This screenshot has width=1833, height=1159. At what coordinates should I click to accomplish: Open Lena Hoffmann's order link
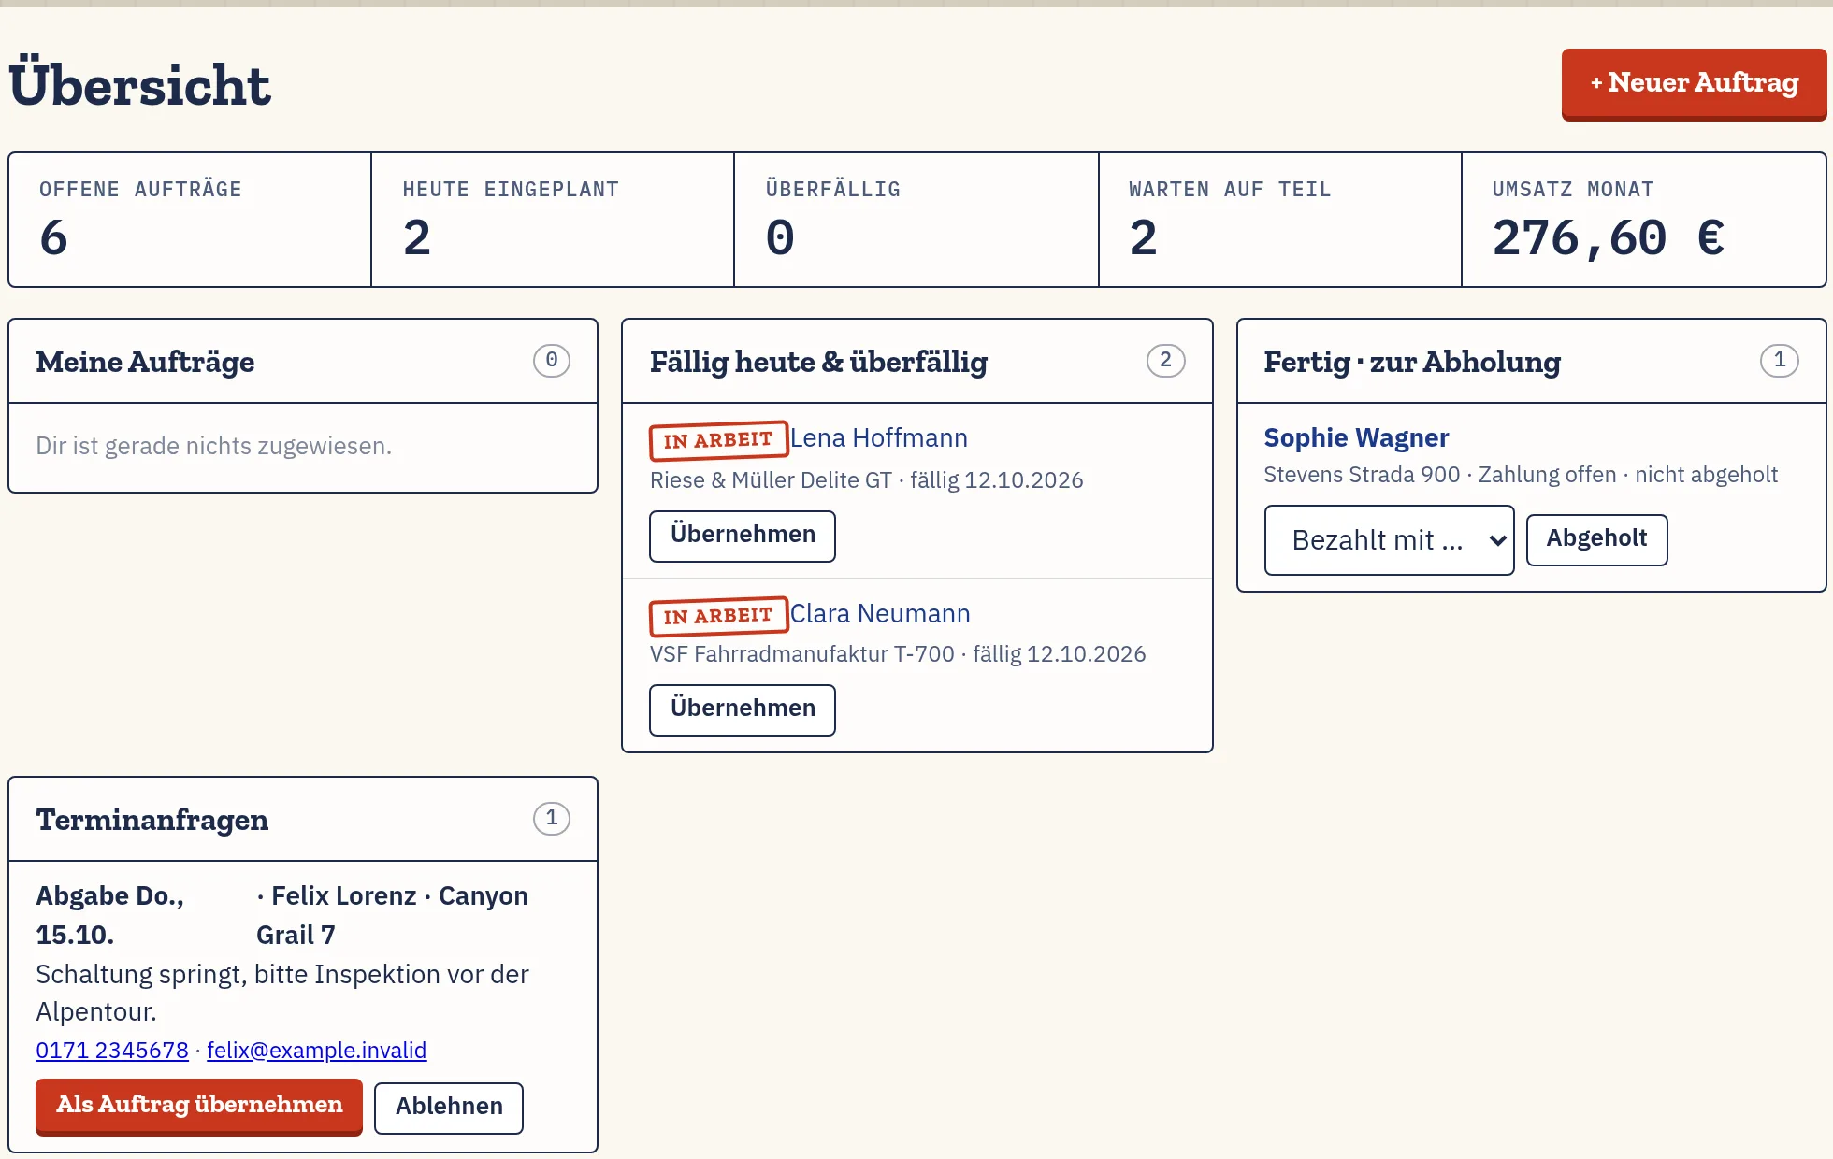pos(879,437)
